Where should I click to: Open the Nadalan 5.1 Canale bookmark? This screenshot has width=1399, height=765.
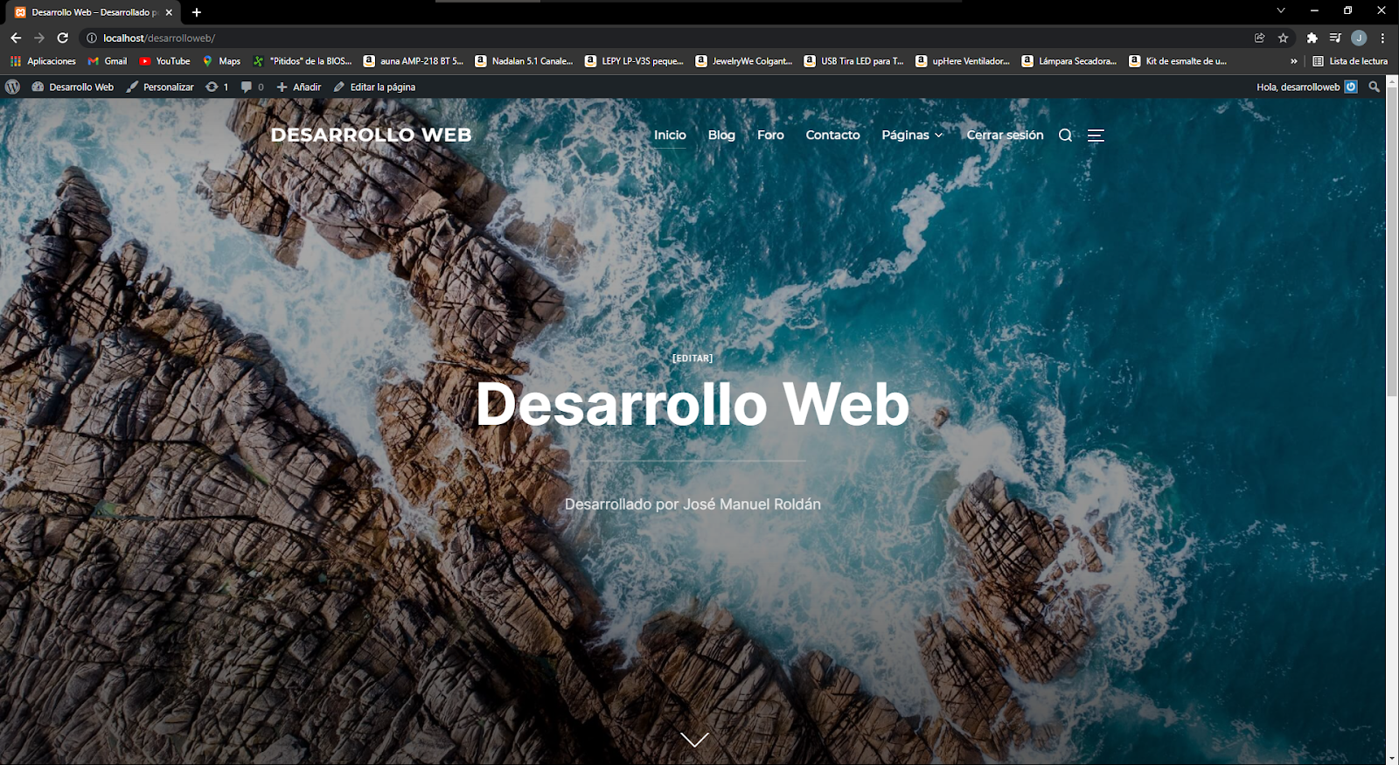coord(524,61)
